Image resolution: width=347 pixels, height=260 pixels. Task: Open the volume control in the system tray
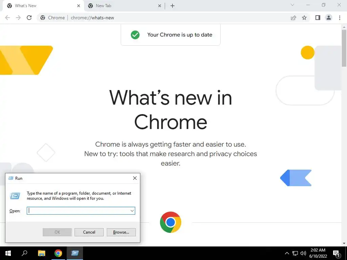303,253
